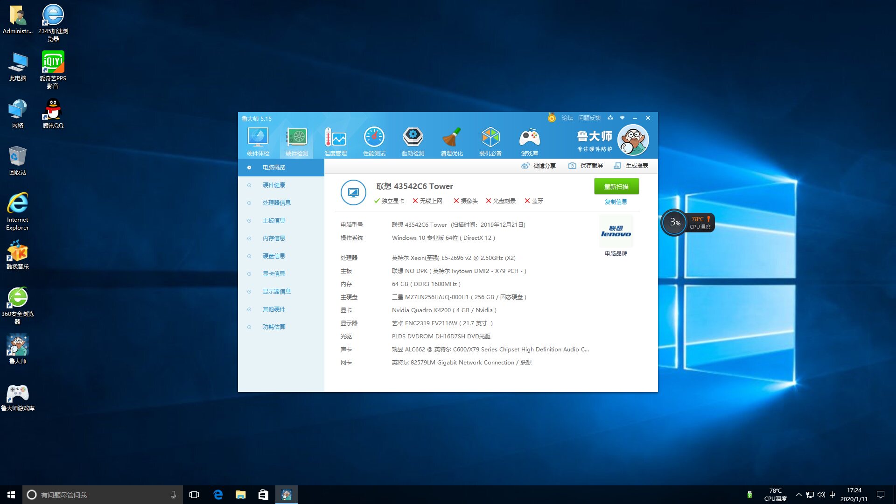Open 酷我音乐 desktop icon
Screen dimensions: 896x504
[x=18, y=255]
